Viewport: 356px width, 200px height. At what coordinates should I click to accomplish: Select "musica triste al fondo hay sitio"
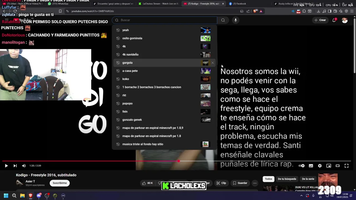point(164,144)
